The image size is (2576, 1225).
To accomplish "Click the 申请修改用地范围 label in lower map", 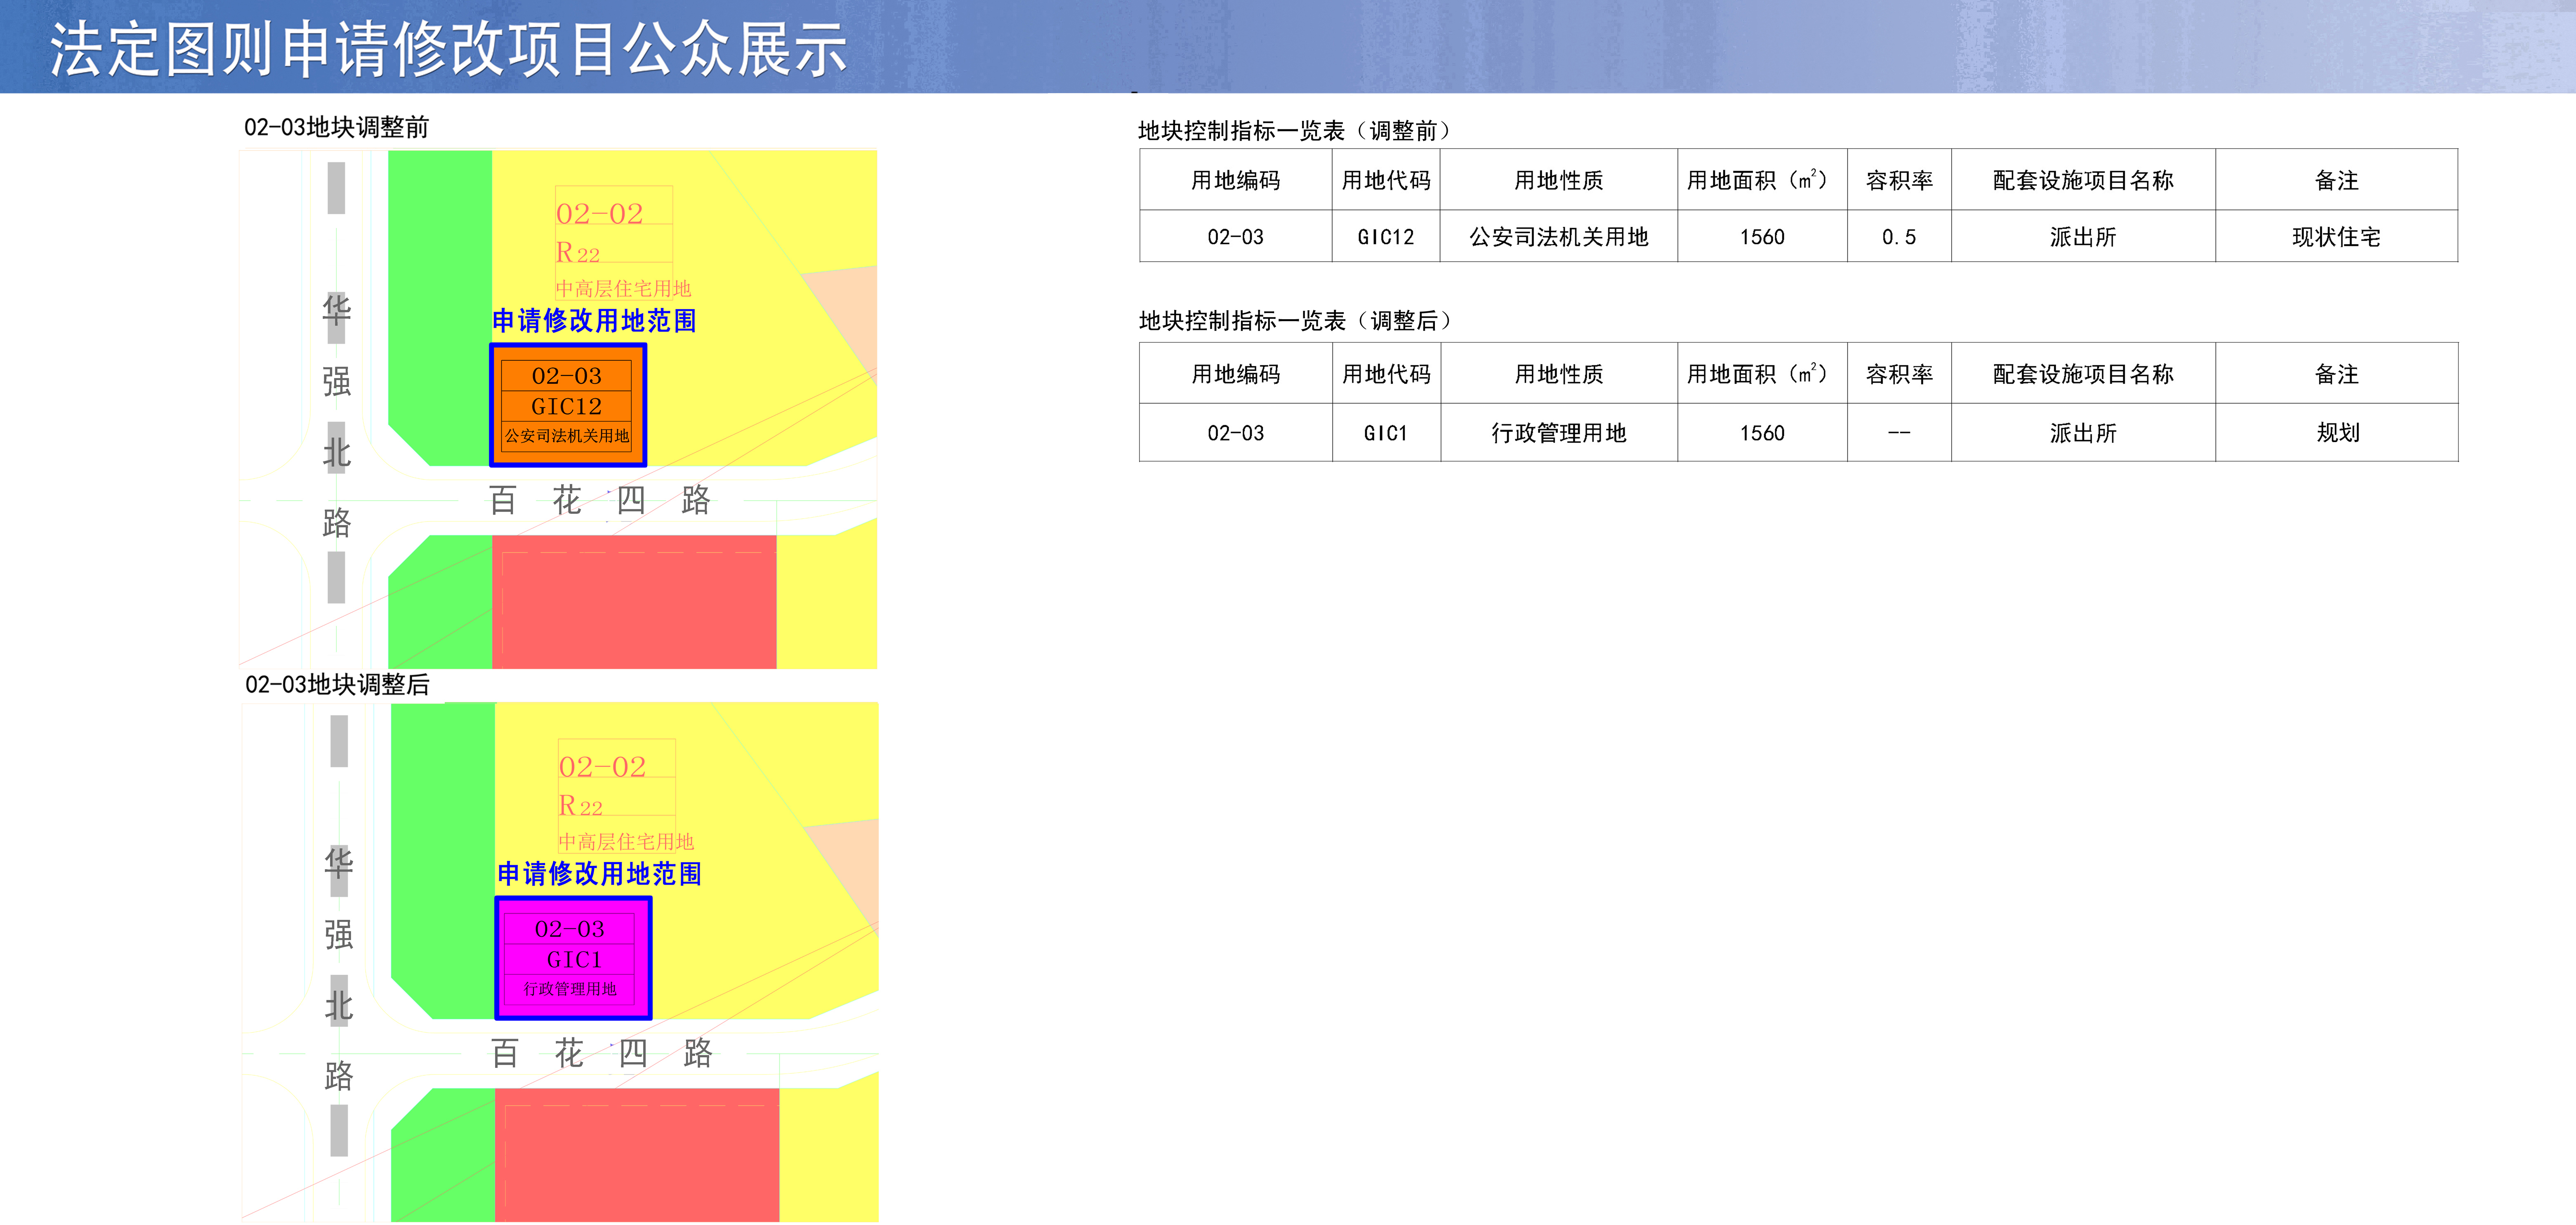I will pos(599,873).
